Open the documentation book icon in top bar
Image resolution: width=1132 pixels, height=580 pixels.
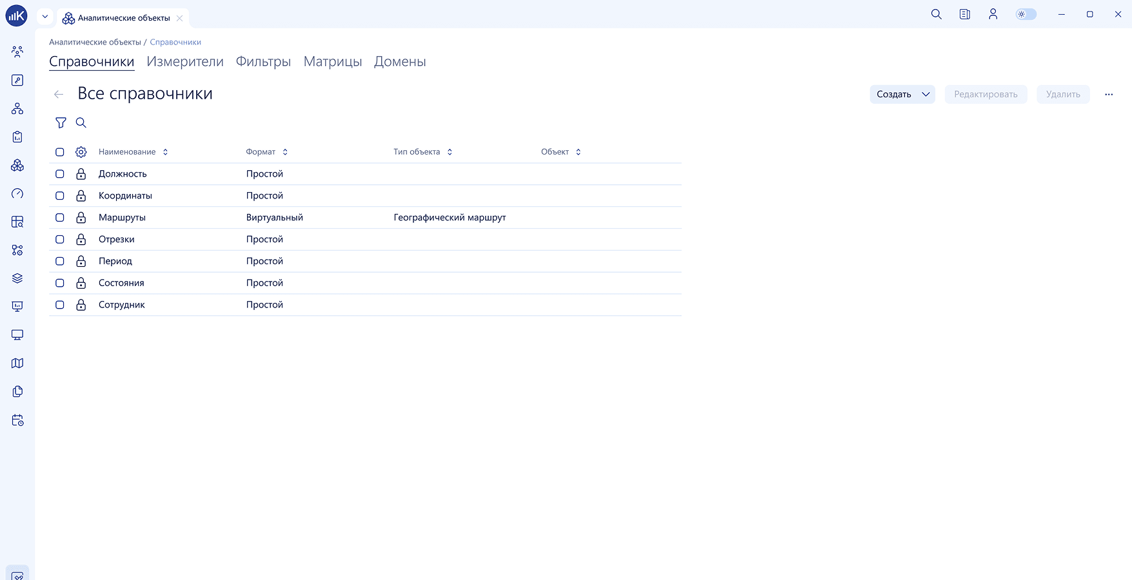(x=965, y=14)
